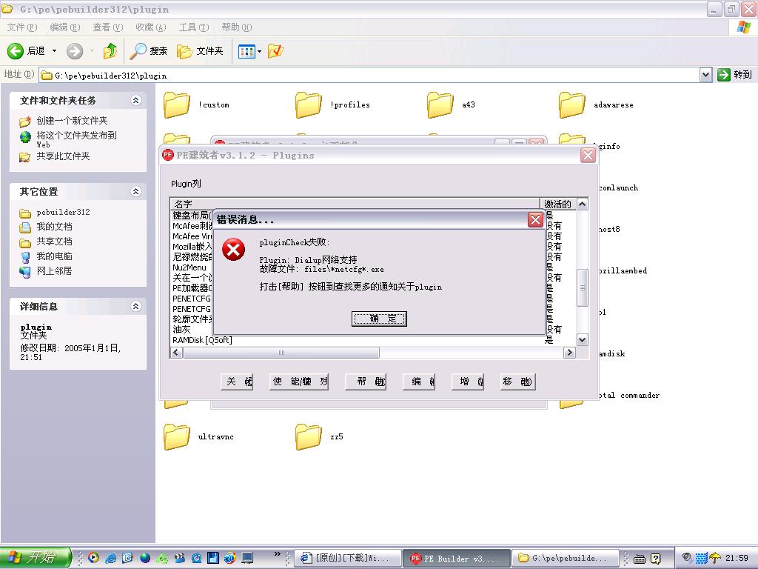758x569 pixels.
Task: Collapse the 详细信息 panel
Action: pyautogui.click(x=136, y=306)
